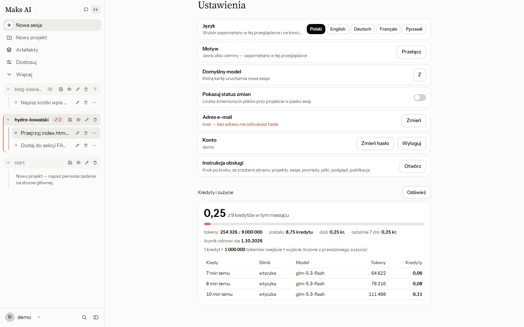Delete blog-kawia project using trash icon

point(86,89)
